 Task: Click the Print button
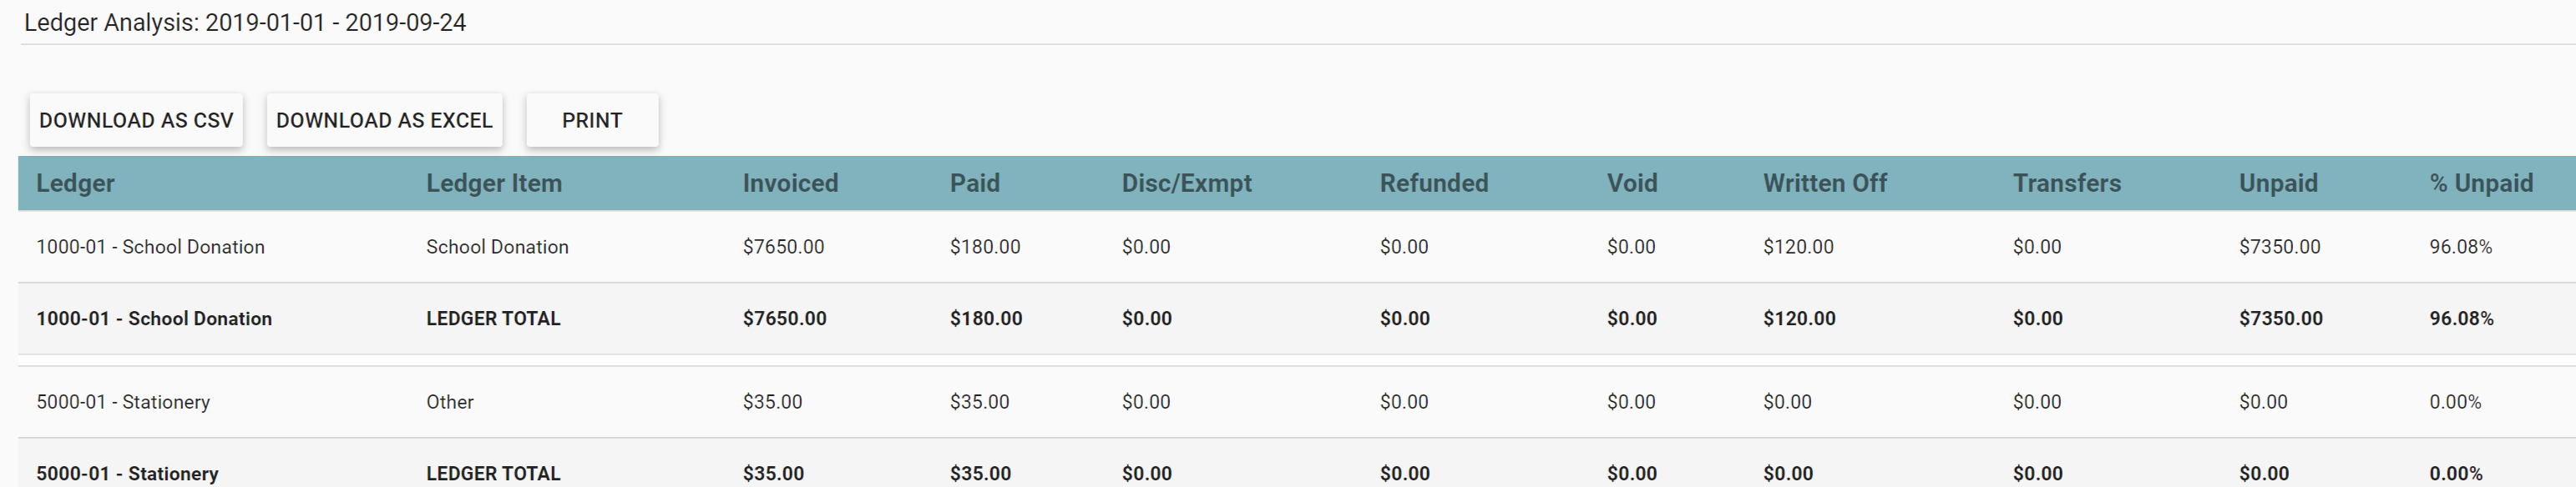tap(592, 121)
